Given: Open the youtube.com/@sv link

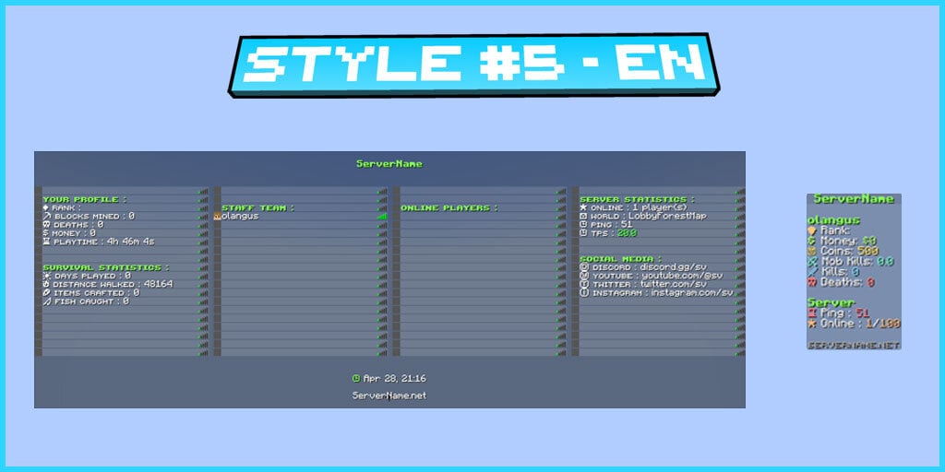Looking at the screenshot, I should [682, 276].
